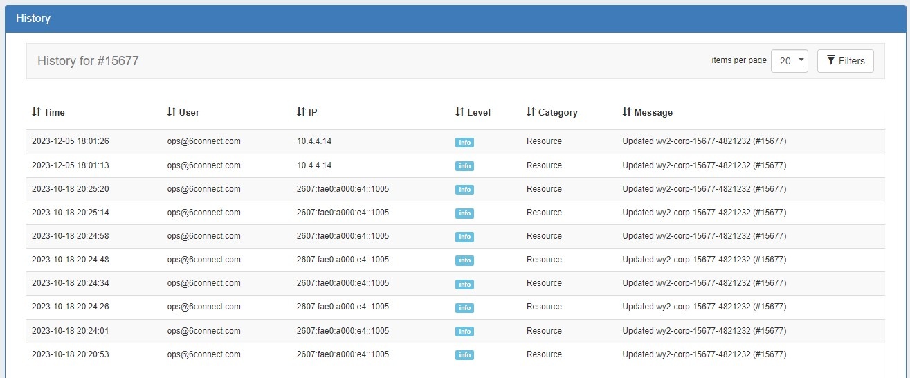Click user email in 20:24:01 row
910x378 pixels.
[203, 331]
